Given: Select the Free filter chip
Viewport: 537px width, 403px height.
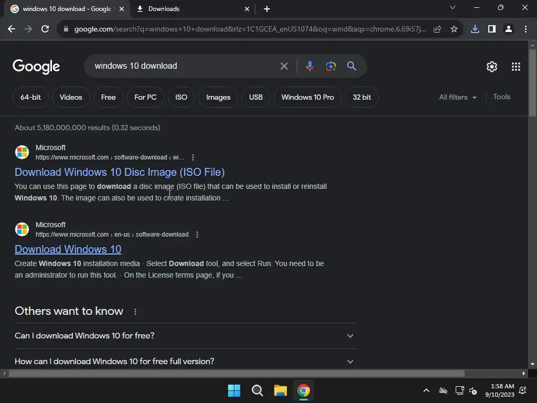Looking at the screenshot, I should (x=108, y=97).
